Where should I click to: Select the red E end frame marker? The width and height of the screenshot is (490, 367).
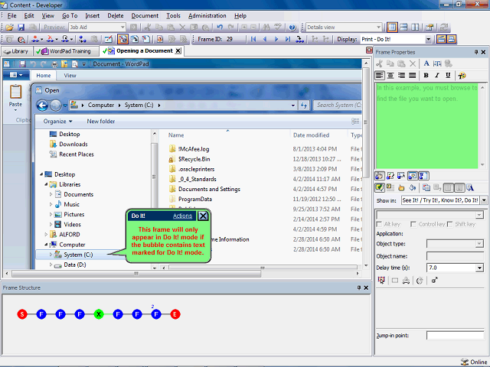tap(175, 314)
